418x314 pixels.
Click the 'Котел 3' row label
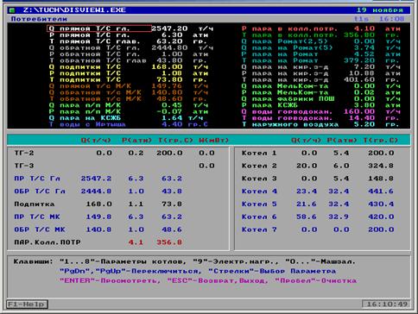259,179
